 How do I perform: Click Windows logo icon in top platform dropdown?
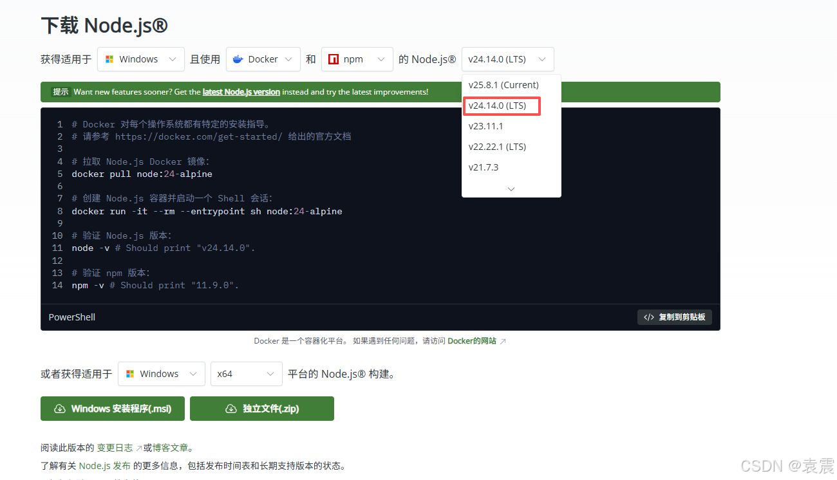click(x=109, y=59)
